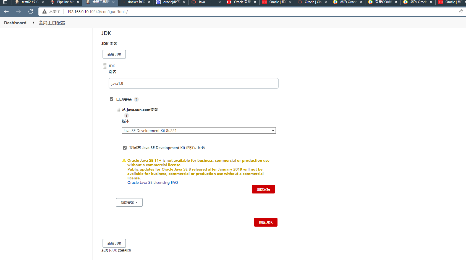Click the 全局工具配置 breadcrumb
The width and height of the screenshot is (466, 260).
(x=52, y=23)
